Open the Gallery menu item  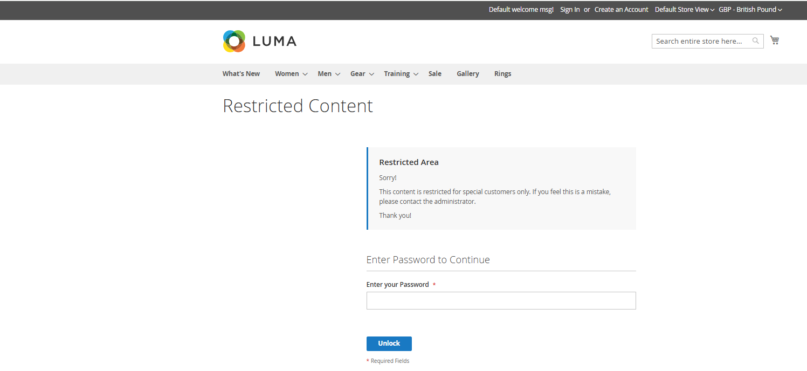click(467, 74)
